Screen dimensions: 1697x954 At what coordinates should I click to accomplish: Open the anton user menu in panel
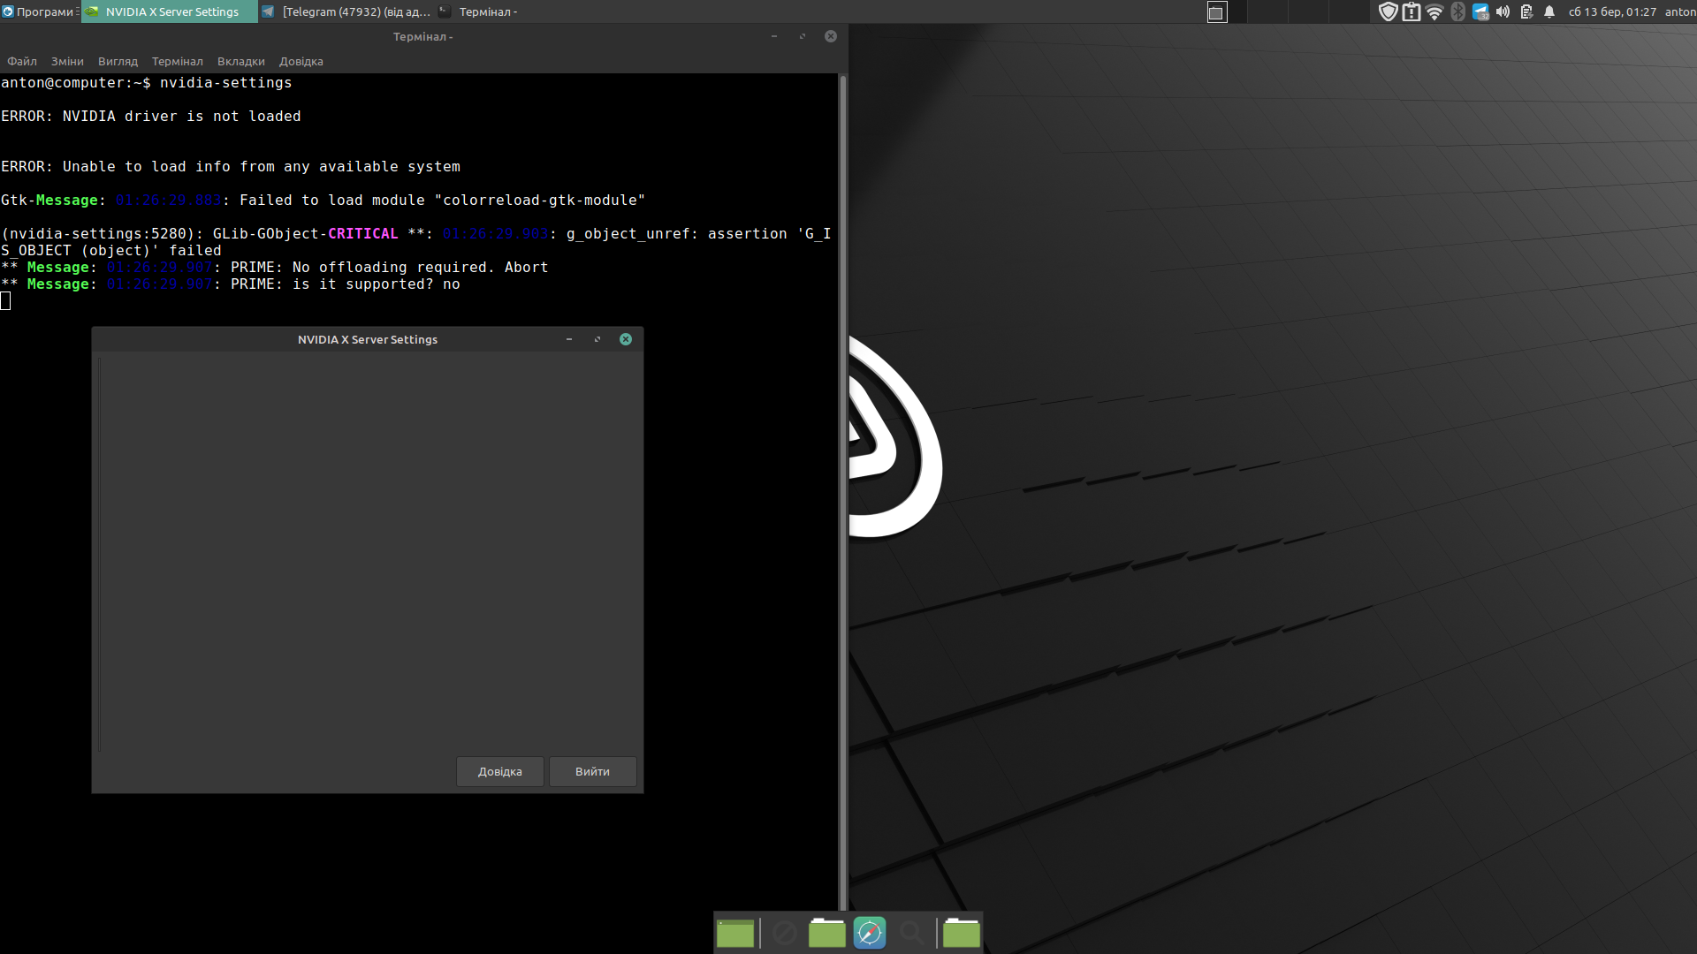tap(1680, 11)
